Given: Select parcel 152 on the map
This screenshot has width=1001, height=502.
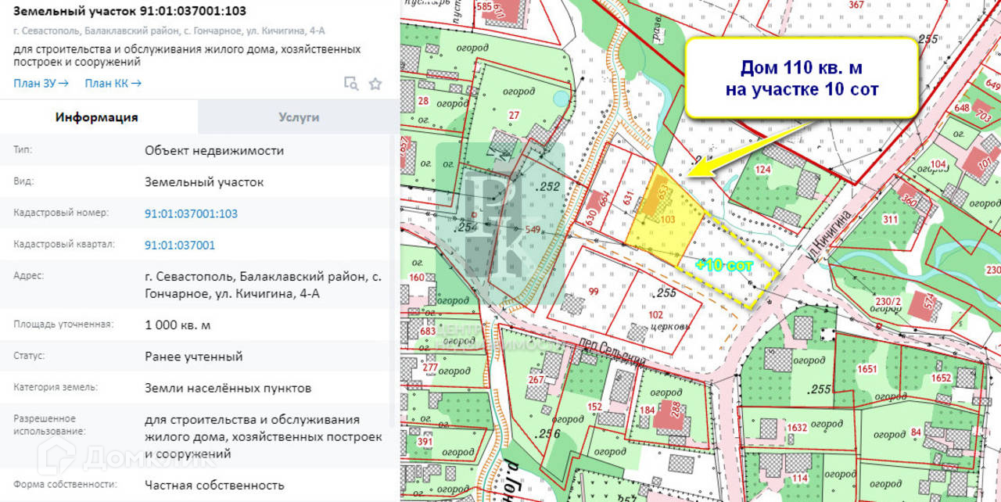Looking at the screenshot, I should tap(595, 407).
